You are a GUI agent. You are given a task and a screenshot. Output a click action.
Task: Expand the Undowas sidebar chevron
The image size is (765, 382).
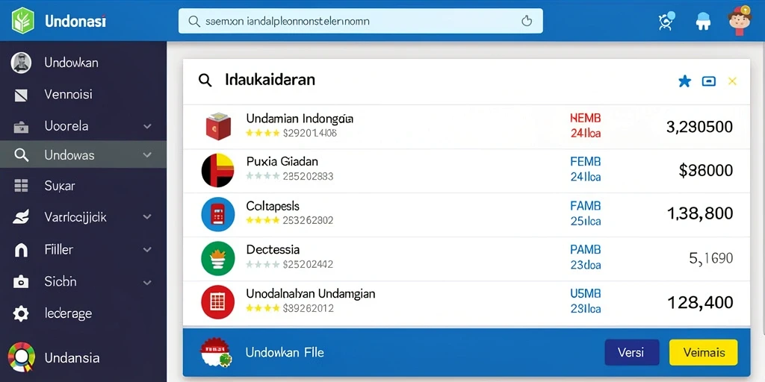tap(147, 155)
